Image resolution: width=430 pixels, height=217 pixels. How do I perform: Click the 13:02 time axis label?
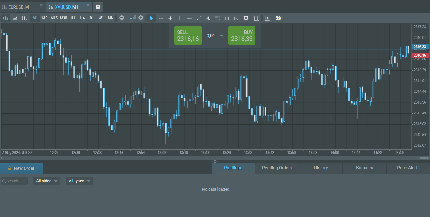(x=162, y=153)
